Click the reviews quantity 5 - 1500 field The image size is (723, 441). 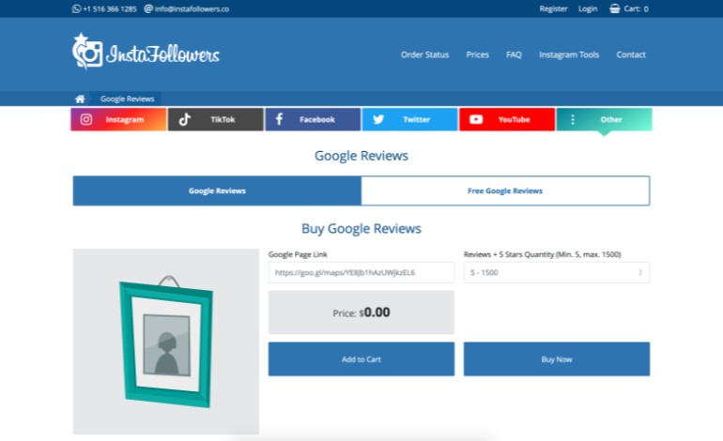(557, 272)
